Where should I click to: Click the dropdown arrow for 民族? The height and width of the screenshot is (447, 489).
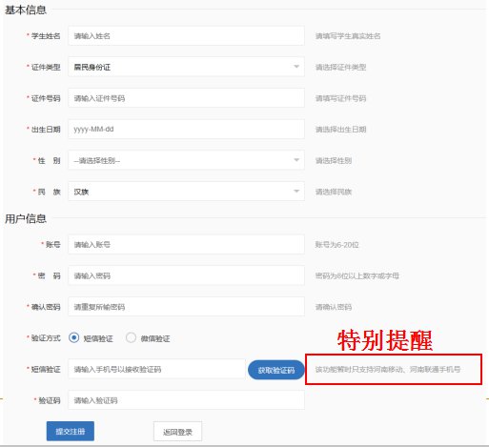[x=296, y=191]
